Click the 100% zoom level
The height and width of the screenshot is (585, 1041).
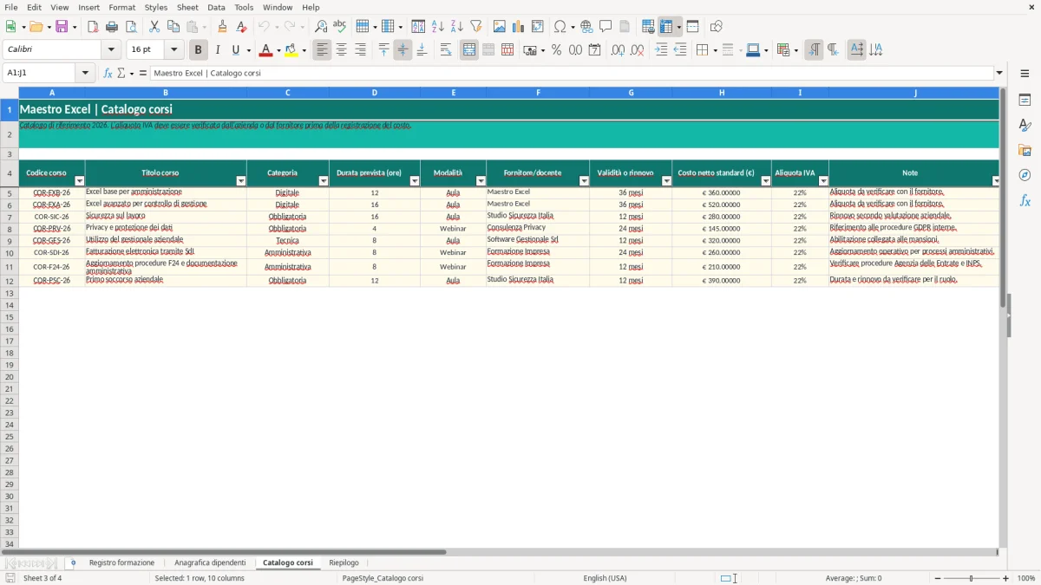point(1026,578)
